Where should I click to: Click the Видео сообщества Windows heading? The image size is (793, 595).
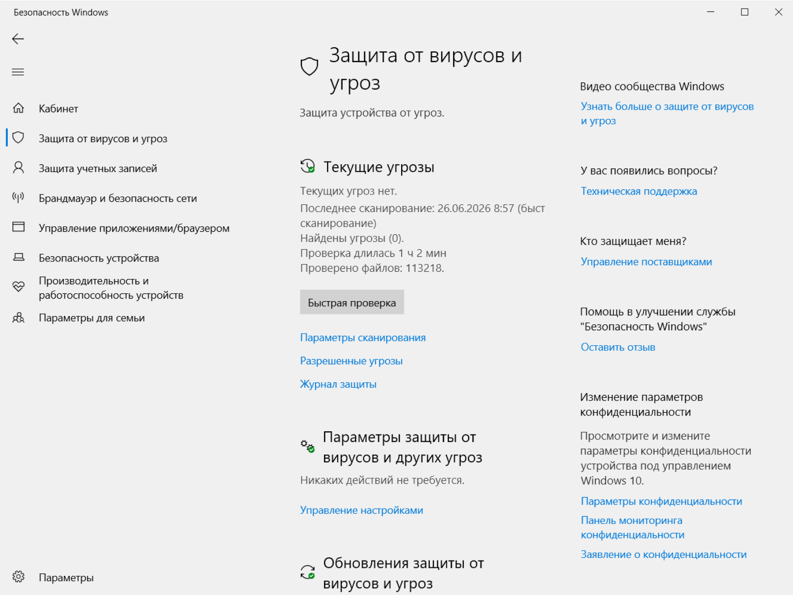(x=652, y=86)
